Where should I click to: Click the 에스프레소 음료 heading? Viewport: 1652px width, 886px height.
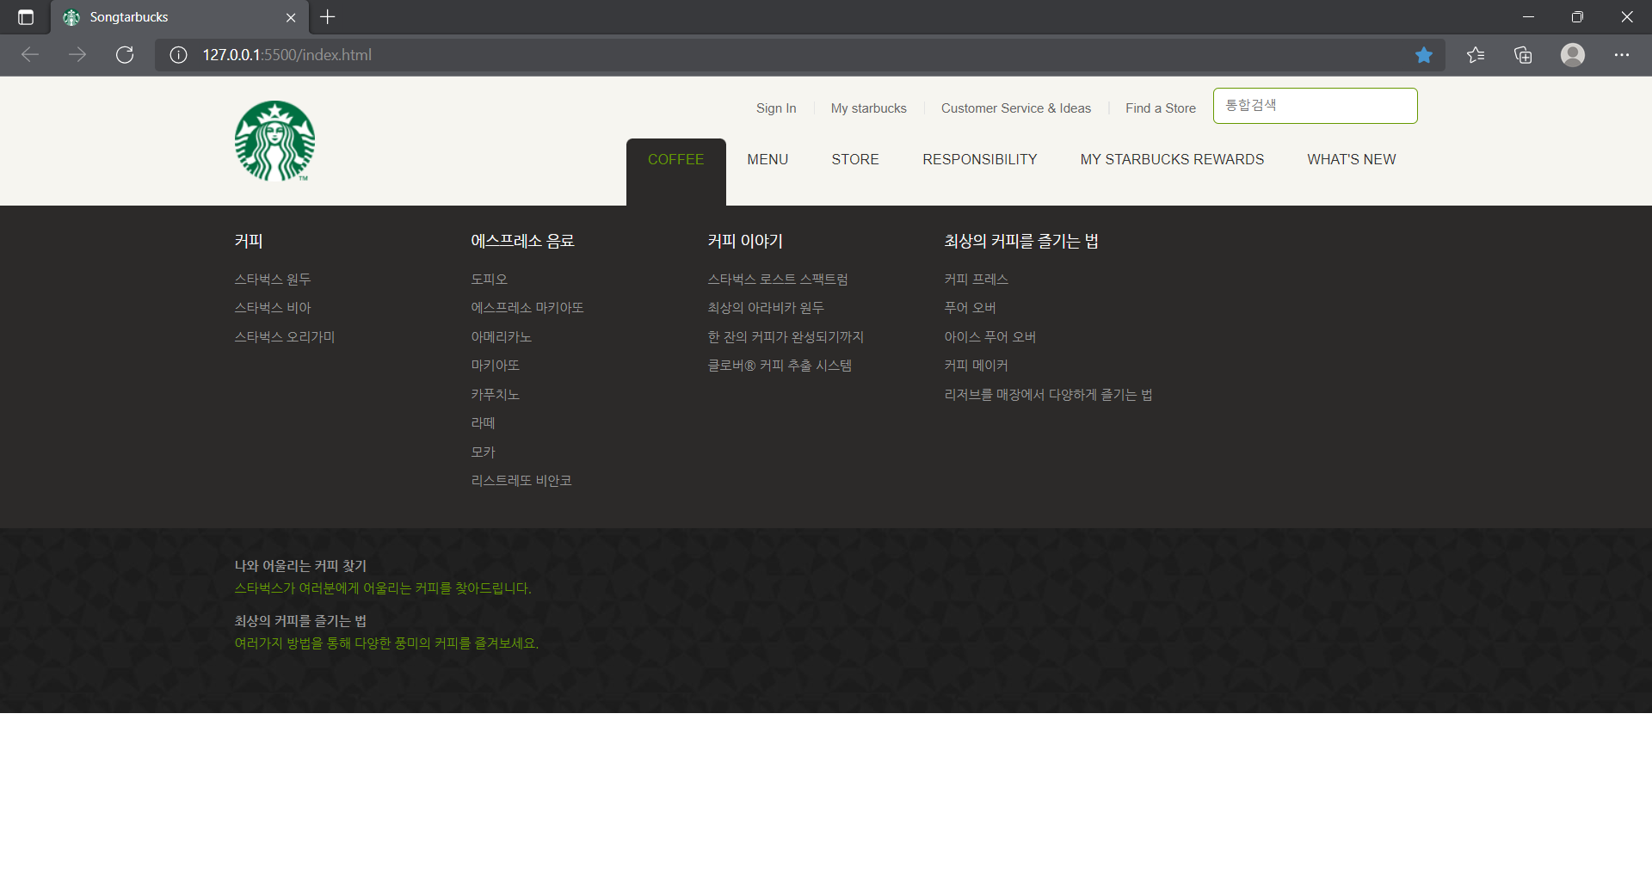point(523,242)
